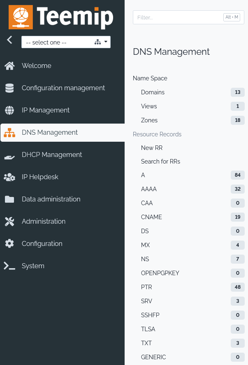248x365 pixels.
Task: Click the Teemip logo
Action: coord(61,18)
